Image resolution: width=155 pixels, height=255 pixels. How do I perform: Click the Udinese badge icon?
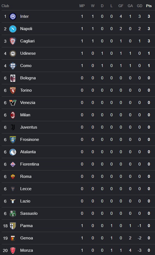[13, 54]
